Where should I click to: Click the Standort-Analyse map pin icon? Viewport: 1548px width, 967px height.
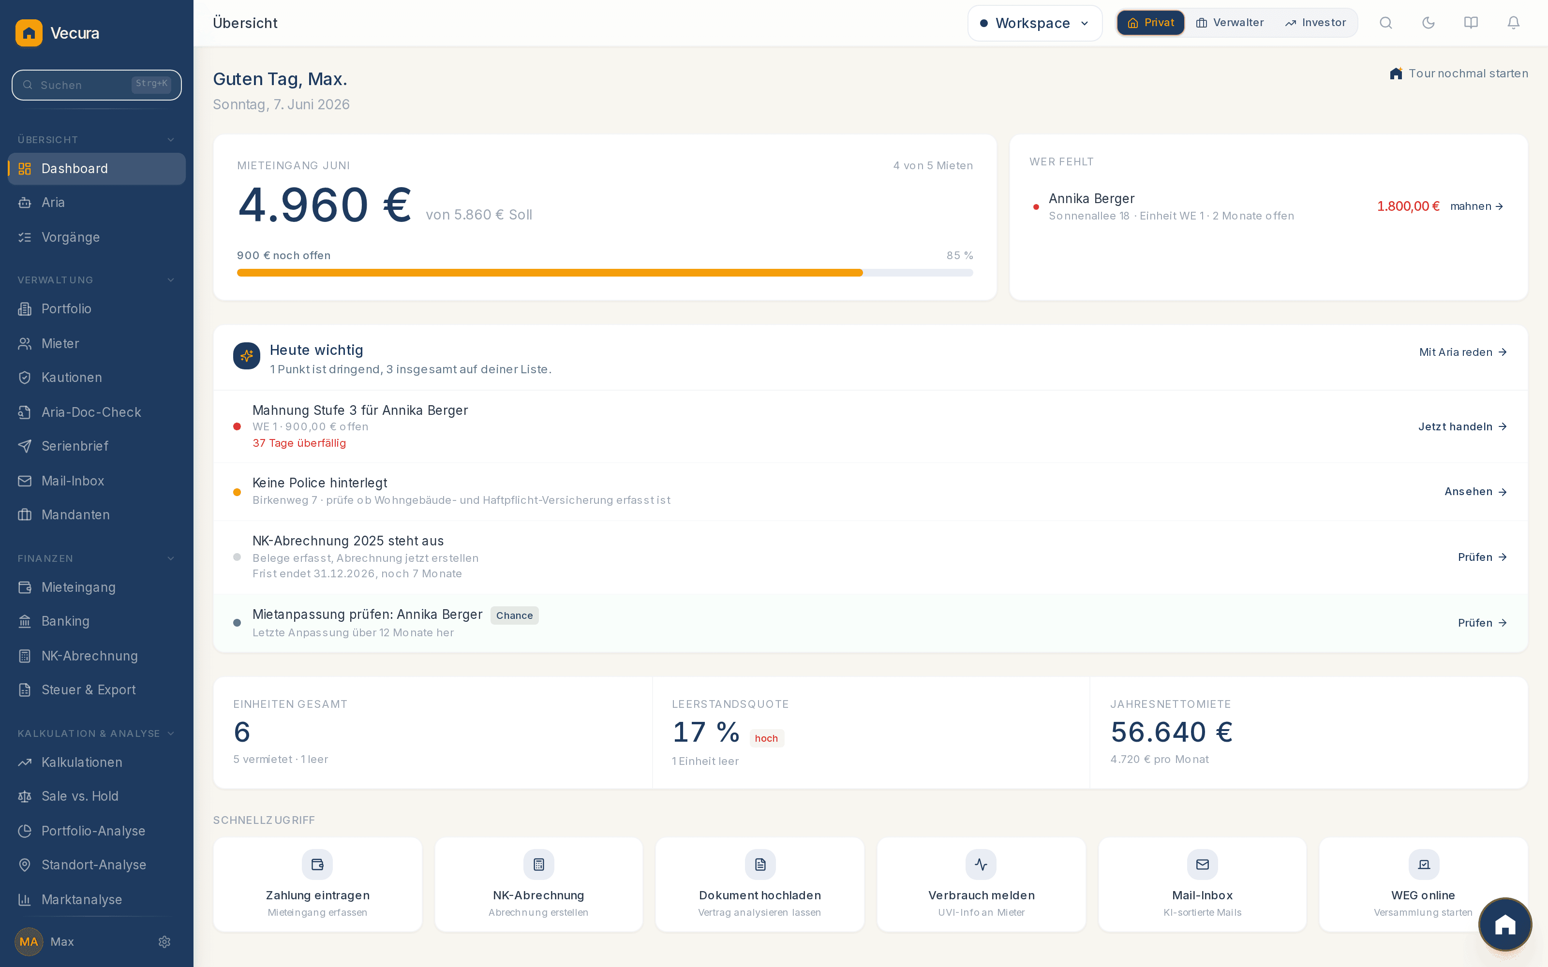(25, 864)
